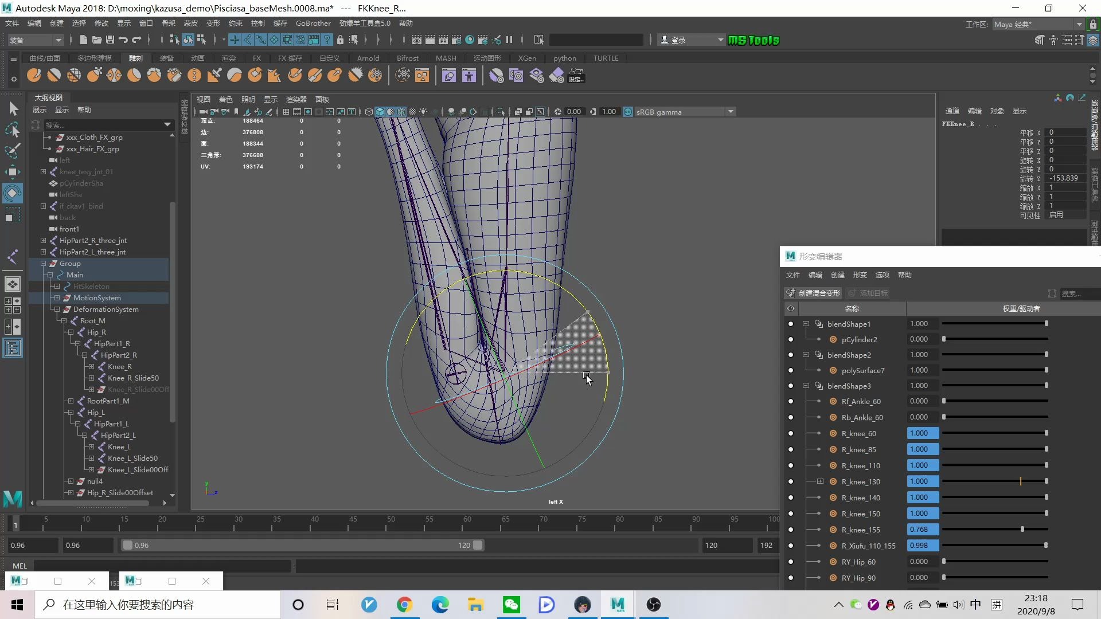This screenshot has height=619, width=1101.
Task: Click the Undo arrow in status line
Action: click(123, 40)
